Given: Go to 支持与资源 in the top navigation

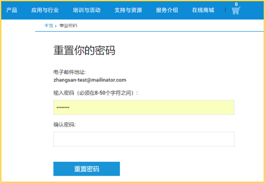Looking at the screenshot, I should pyautogui.click(x=128, y=10).
